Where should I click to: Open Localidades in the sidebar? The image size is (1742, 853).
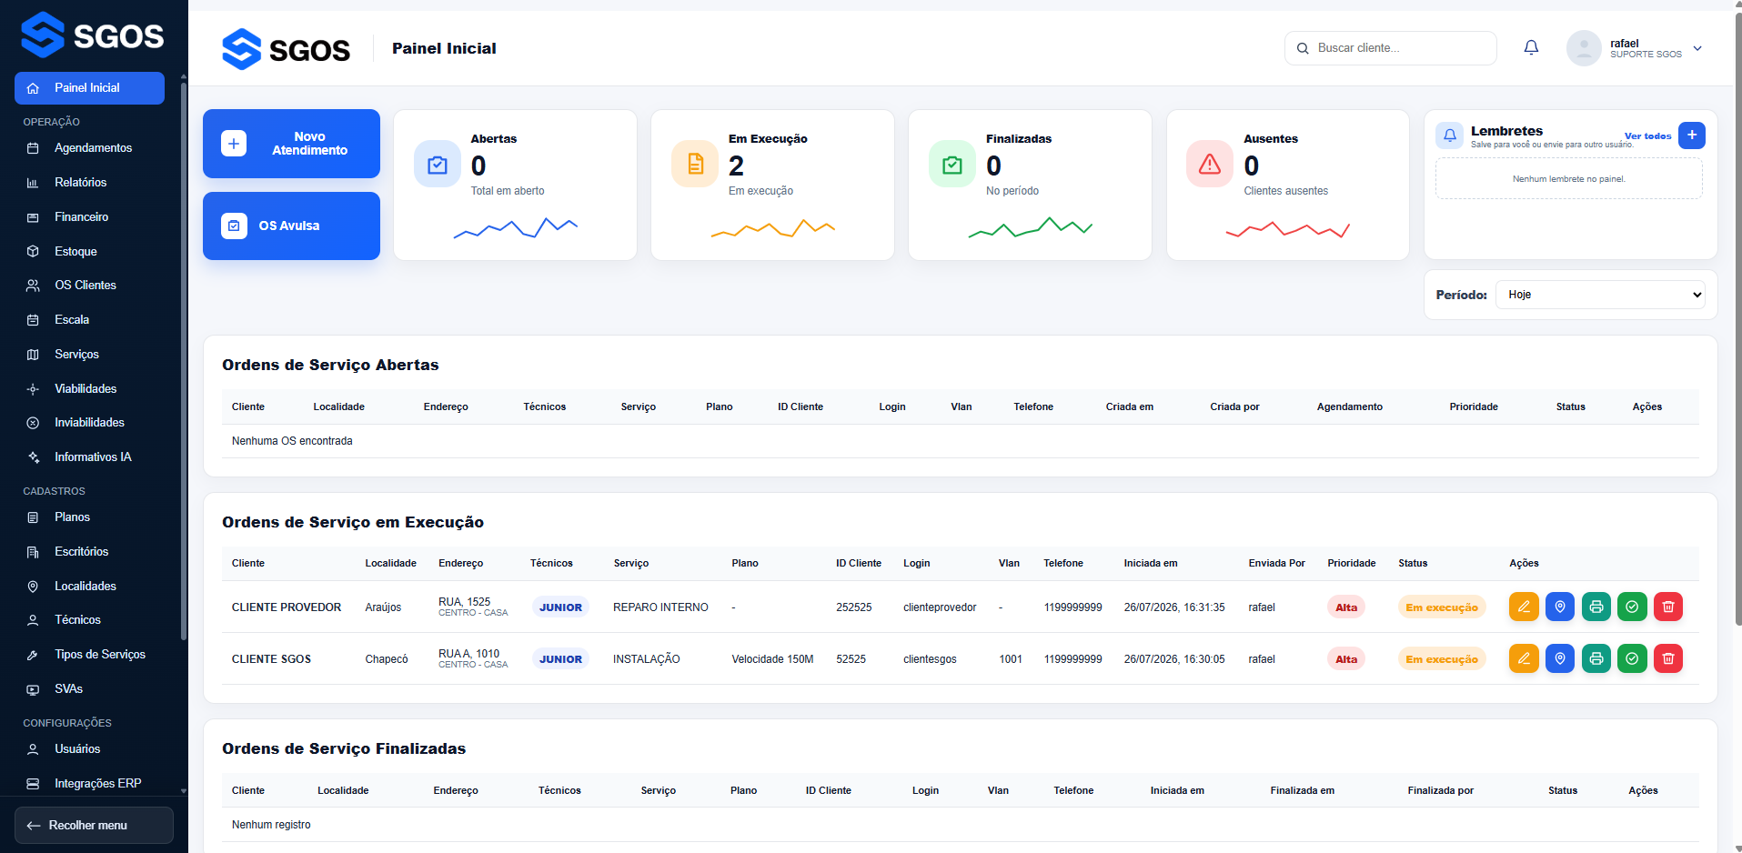click(89, 587)
